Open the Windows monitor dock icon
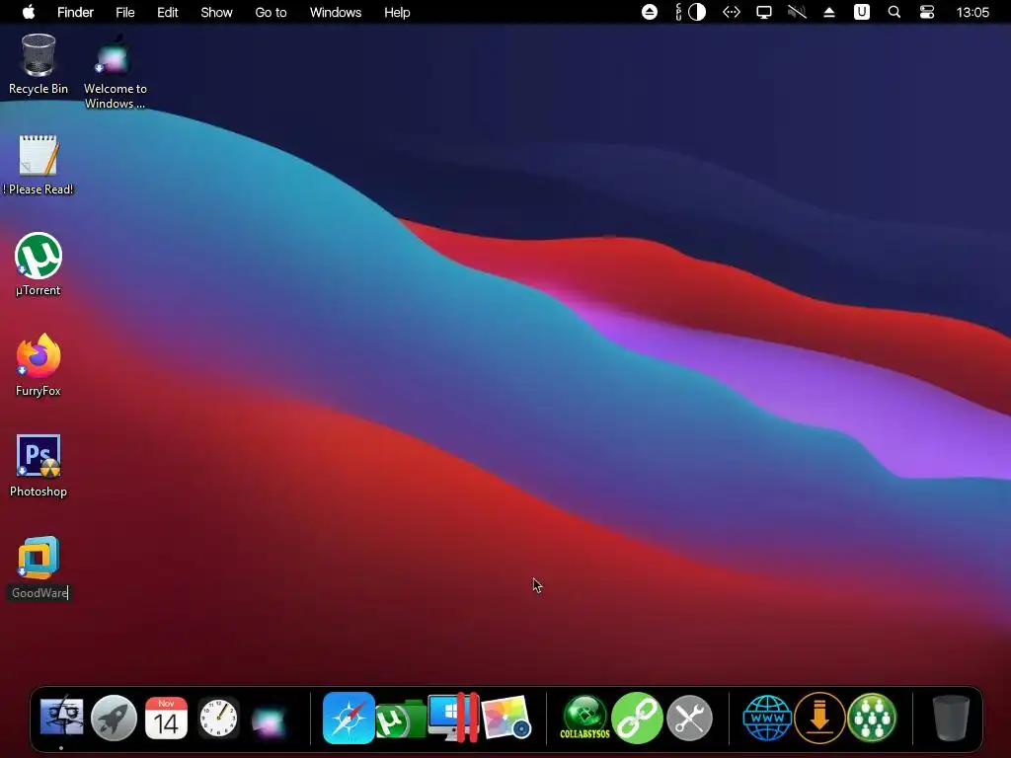Viewport: 1011px width, 758px height. pos(453,718)
